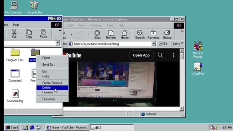Expand the Links bar chevron

182,43
